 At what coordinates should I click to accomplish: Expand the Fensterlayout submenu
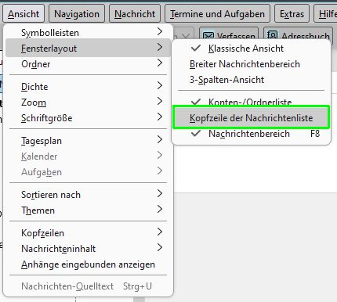coord(88,48)
